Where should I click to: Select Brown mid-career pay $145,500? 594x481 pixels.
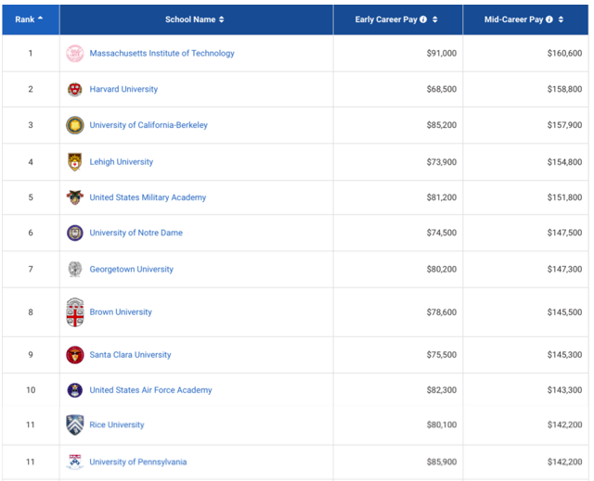point(525,312)
